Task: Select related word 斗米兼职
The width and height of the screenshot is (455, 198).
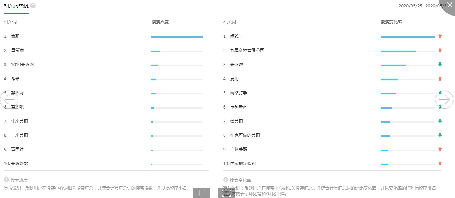Action: click(19, 121)
